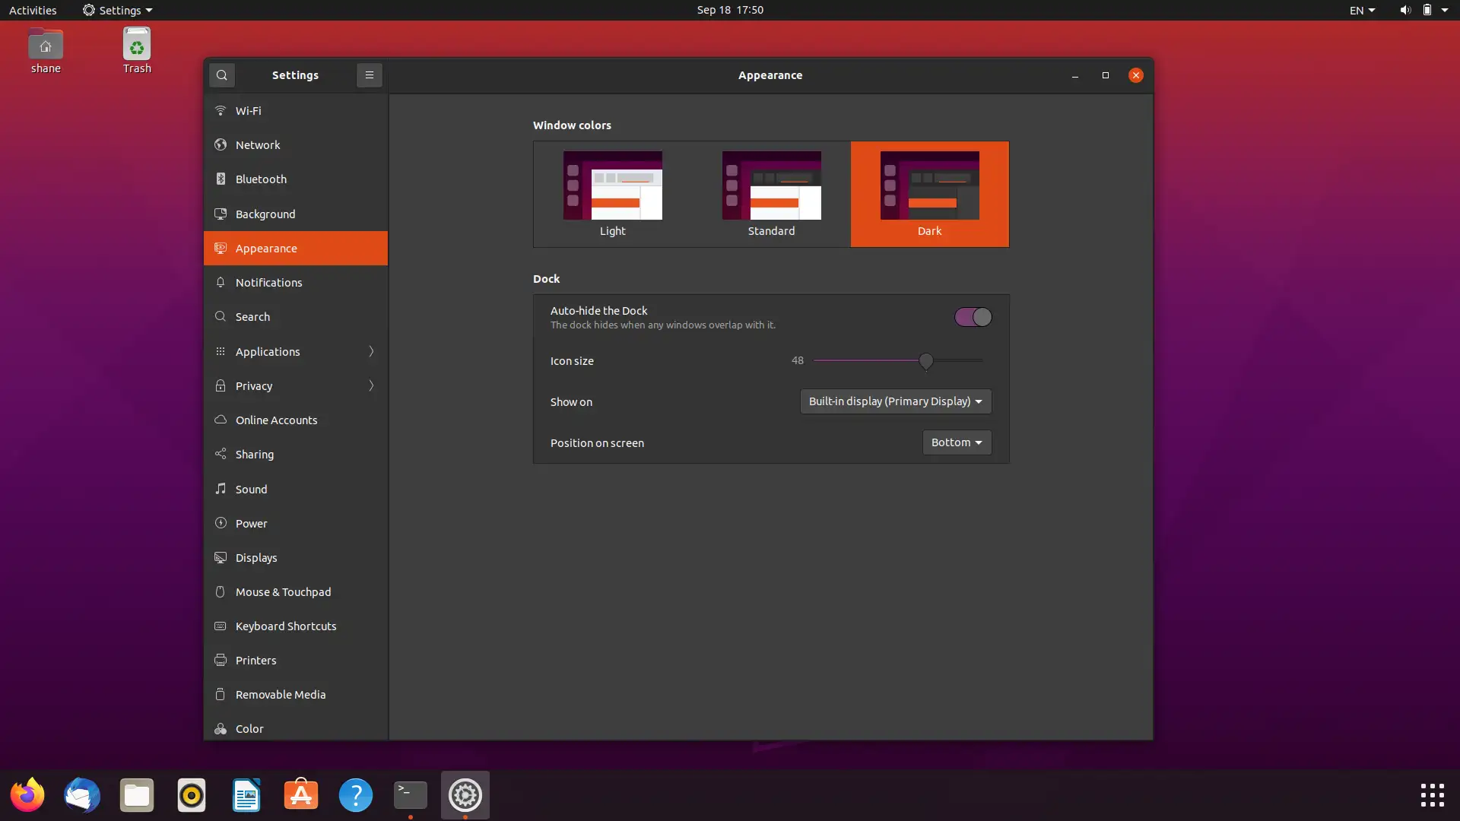
Task: Click the search icon in Settings header
Action: pos(221,75)
